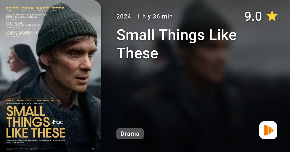Screen dimensions: 290x152
Task: Click the yellow poster title SMALL THINGS LIKE THESE
Action: (36, 122)
